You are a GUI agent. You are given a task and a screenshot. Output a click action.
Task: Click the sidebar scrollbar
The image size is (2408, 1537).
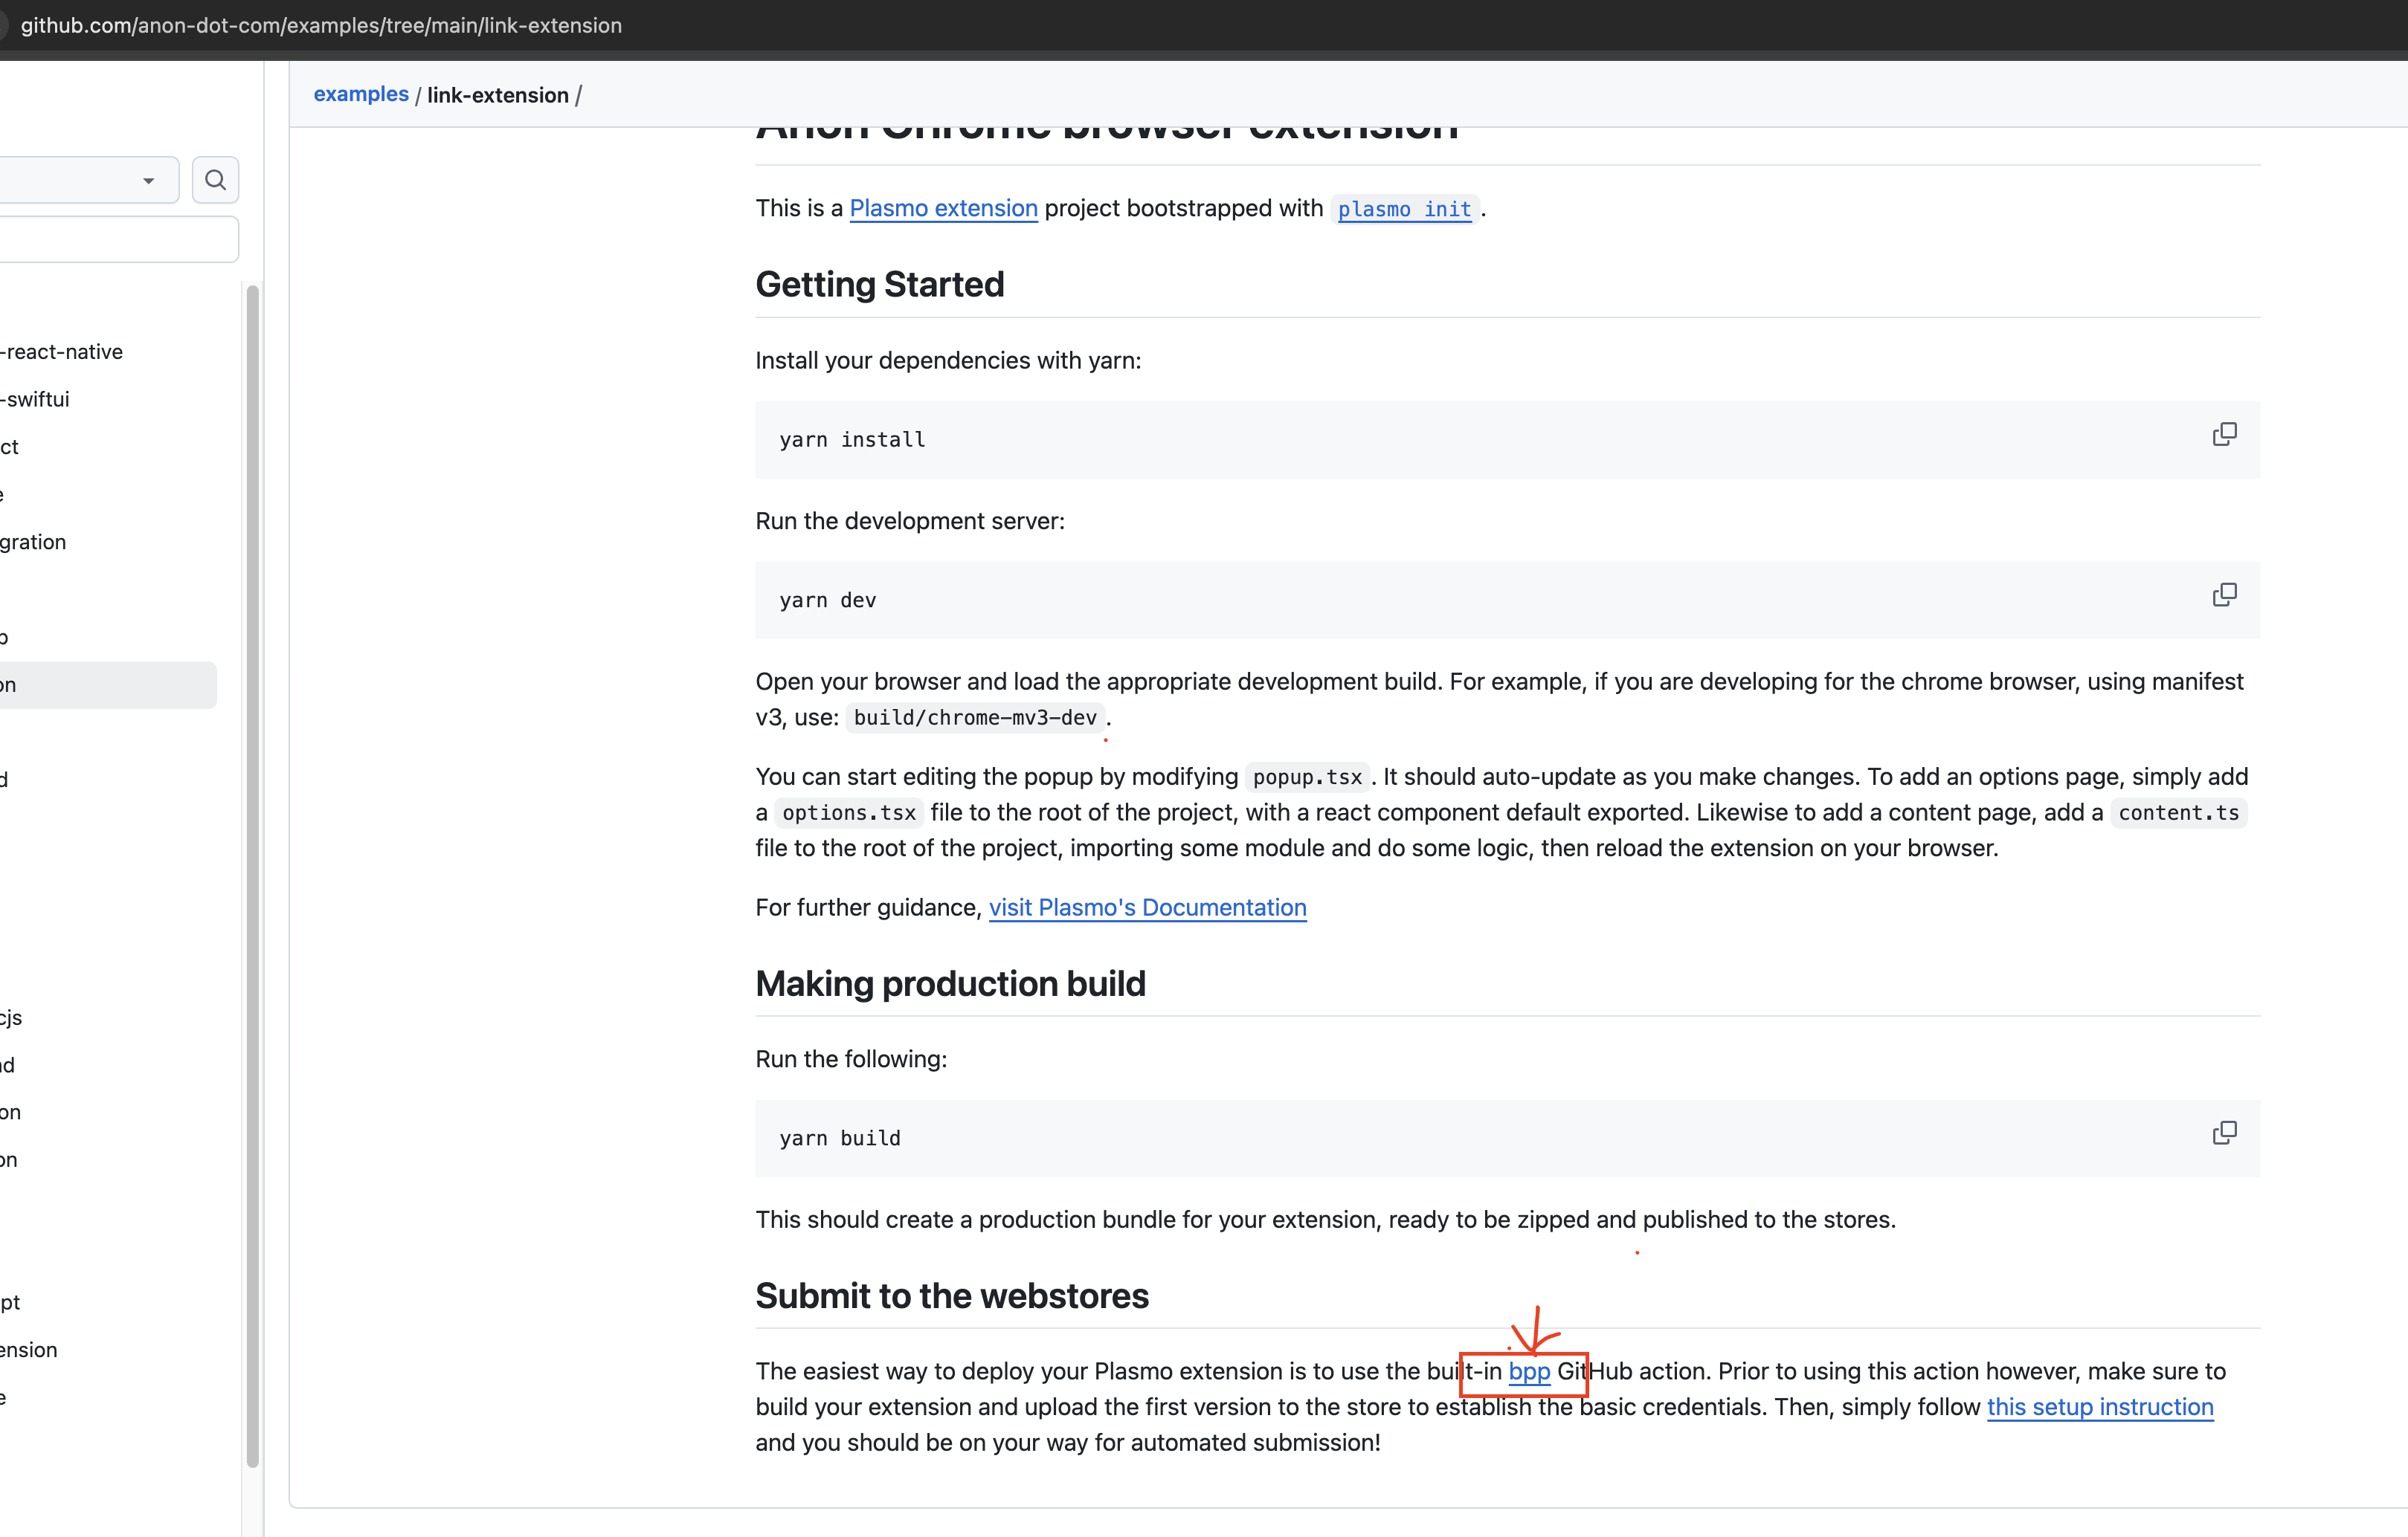coord(253,879)
